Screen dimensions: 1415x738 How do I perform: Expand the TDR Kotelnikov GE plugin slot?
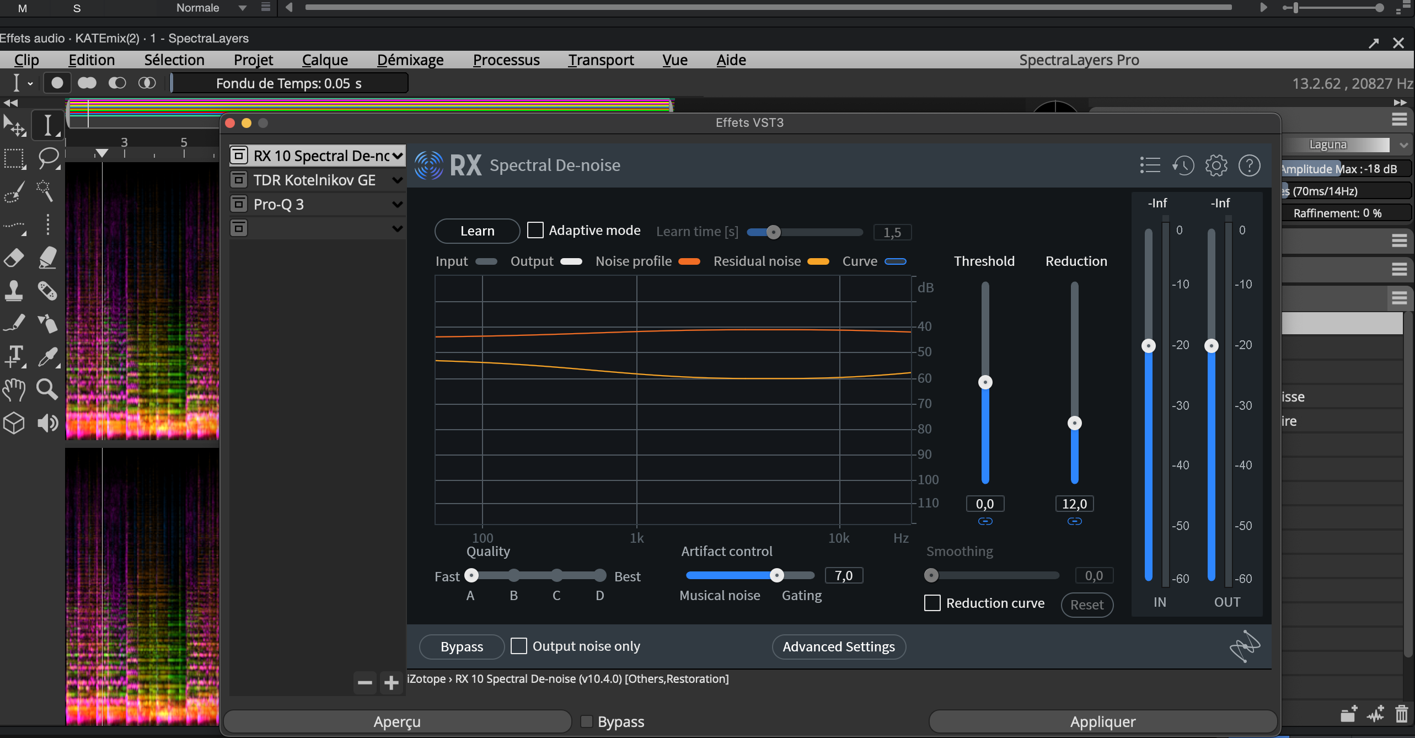coord(398,179)
